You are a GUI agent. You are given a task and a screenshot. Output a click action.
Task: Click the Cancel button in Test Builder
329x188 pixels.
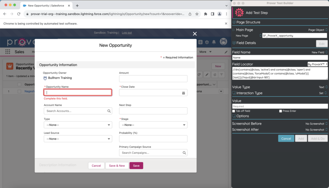pyautogui.click(x=286, y=138)
